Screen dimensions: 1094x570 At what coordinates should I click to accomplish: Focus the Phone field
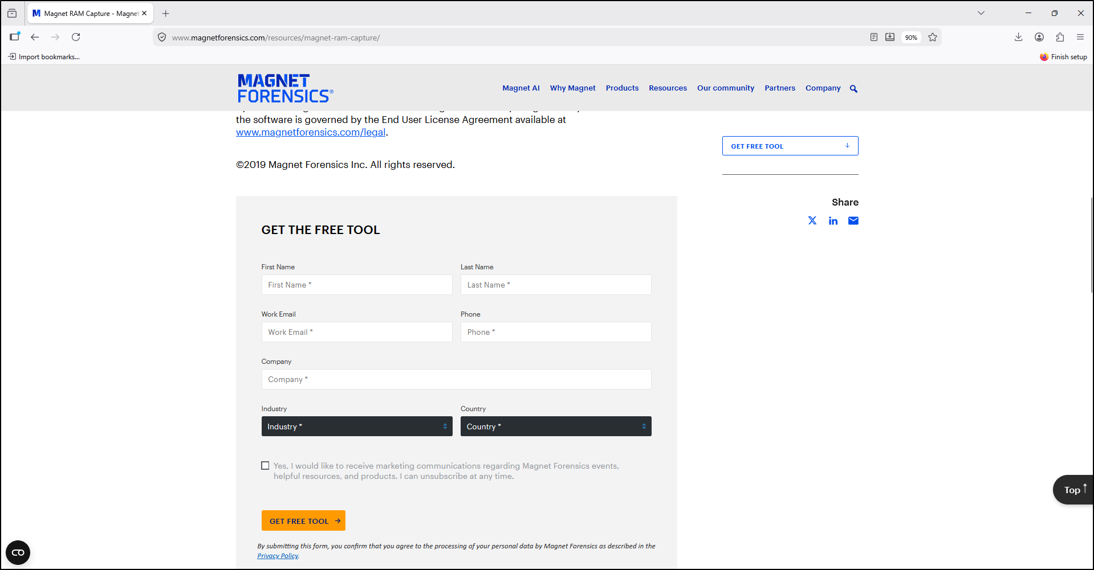point(556,332)
